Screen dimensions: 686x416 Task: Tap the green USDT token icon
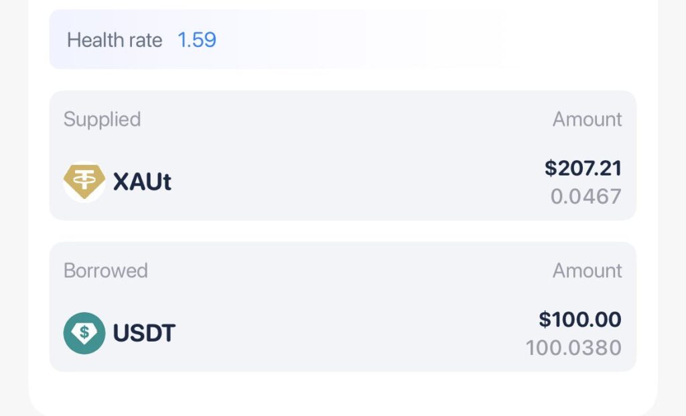click(84, 333)
